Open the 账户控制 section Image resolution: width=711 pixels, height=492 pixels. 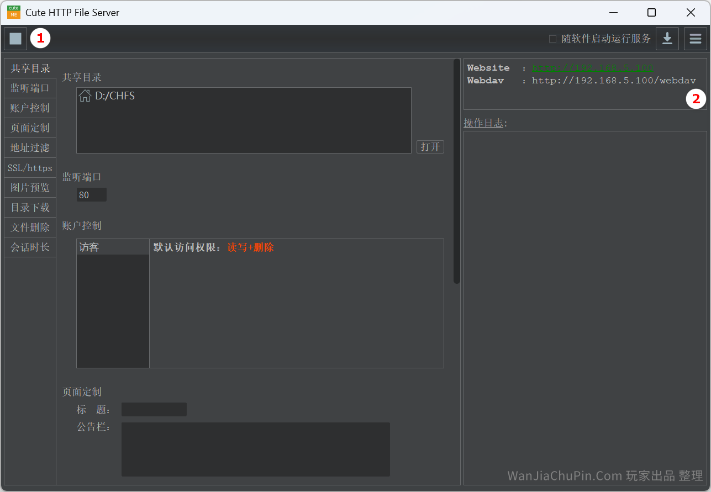tap(30, 108)
